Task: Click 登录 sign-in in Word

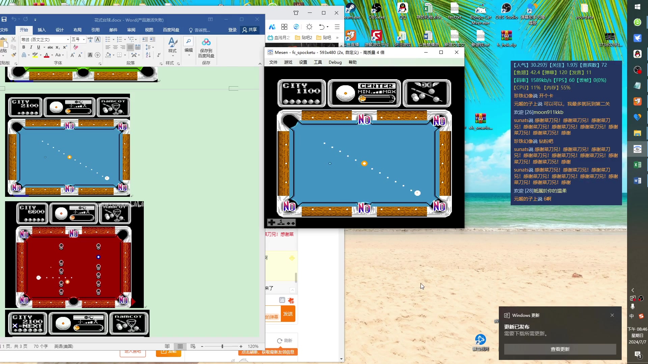Action: pos(233,30)
